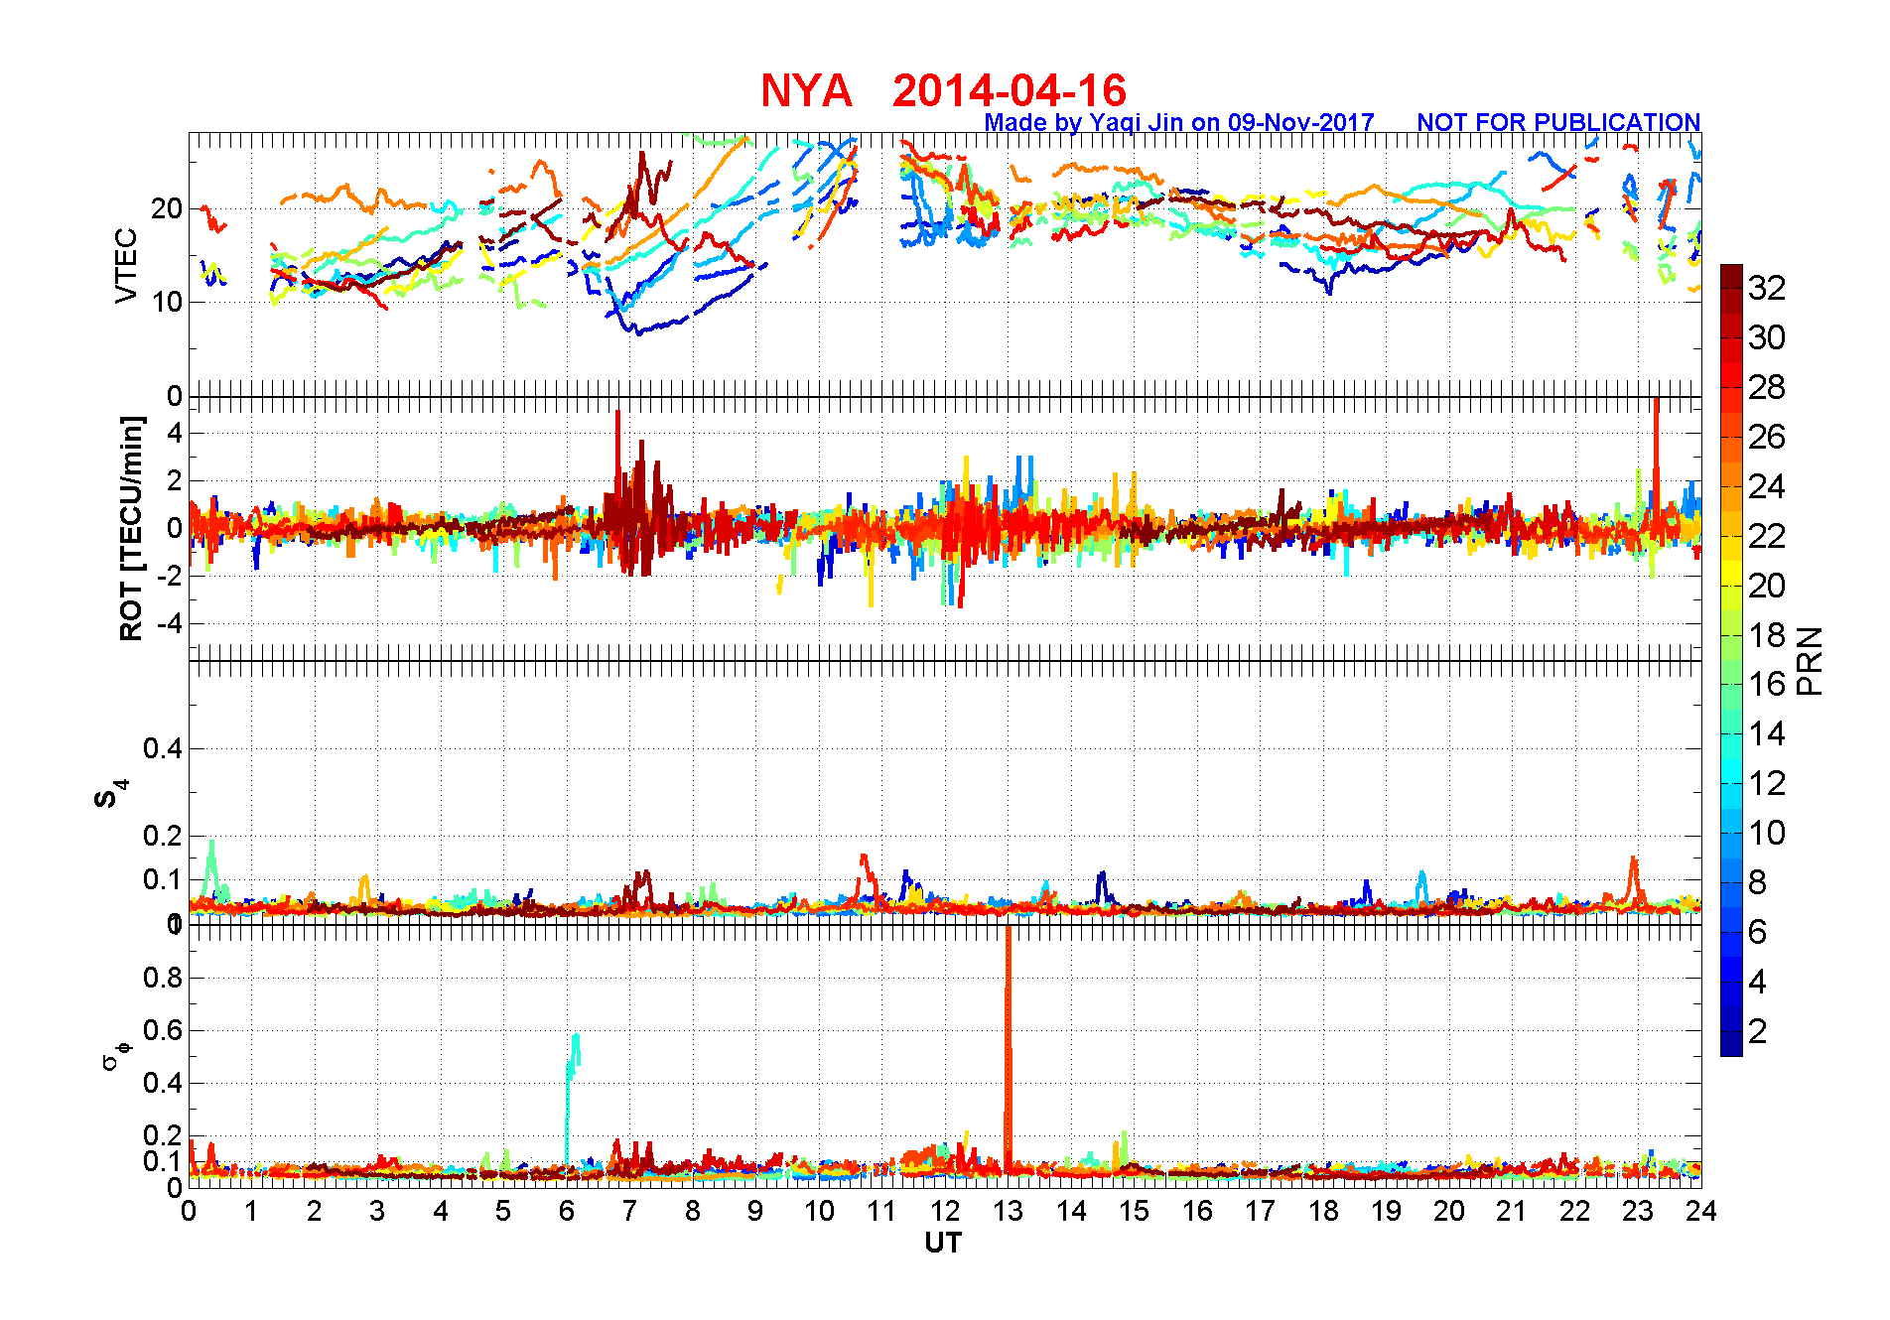Click colorbar tick label 28
The width and height of the screenshot is (1890, 1320).
tap(1766, 387)
